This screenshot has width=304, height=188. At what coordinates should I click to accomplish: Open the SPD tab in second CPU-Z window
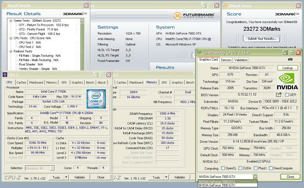coord(164,82)
